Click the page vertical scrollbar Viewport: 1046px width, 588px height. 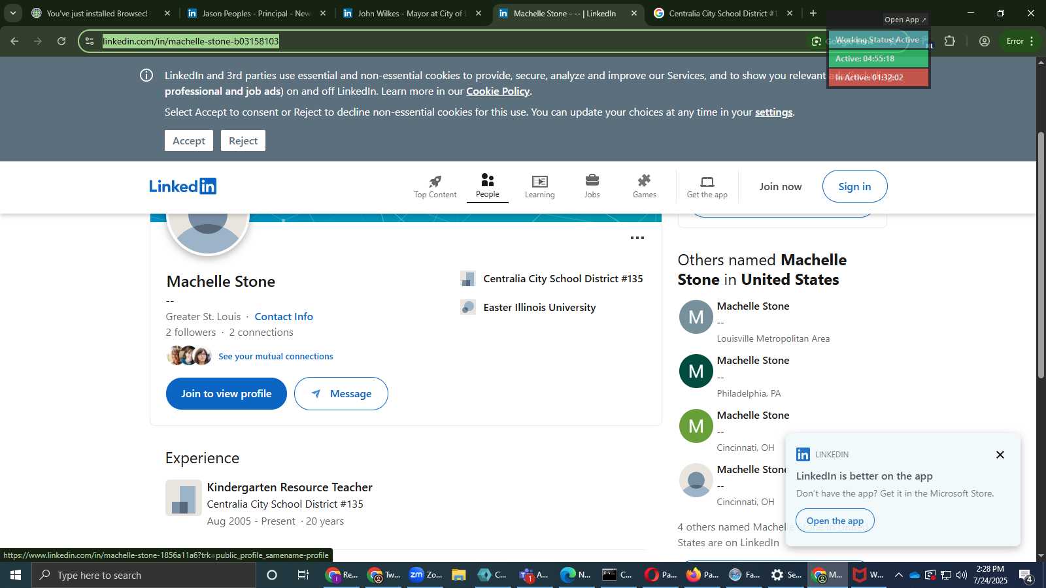coord(1041,255)
